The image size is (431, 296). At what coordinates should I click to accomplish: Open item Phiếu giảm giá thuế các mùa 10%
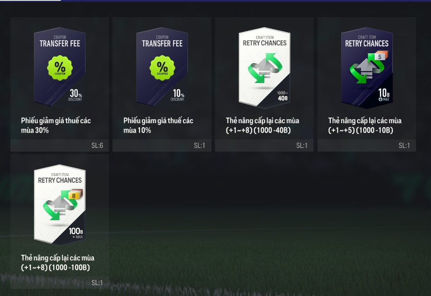coord(158,125)
